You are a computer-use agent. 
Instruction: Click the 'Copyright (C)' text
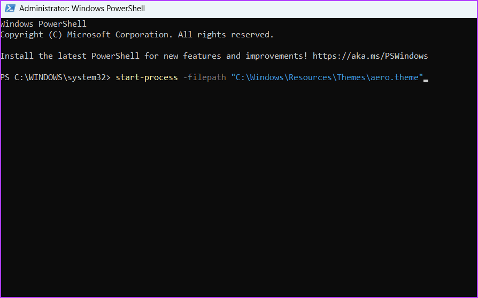pos(31,35)
